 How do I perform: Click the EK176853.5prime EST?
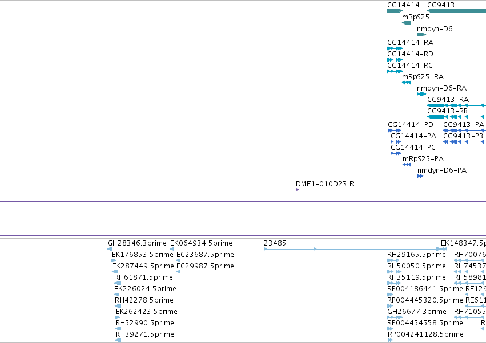coord(114,261)
